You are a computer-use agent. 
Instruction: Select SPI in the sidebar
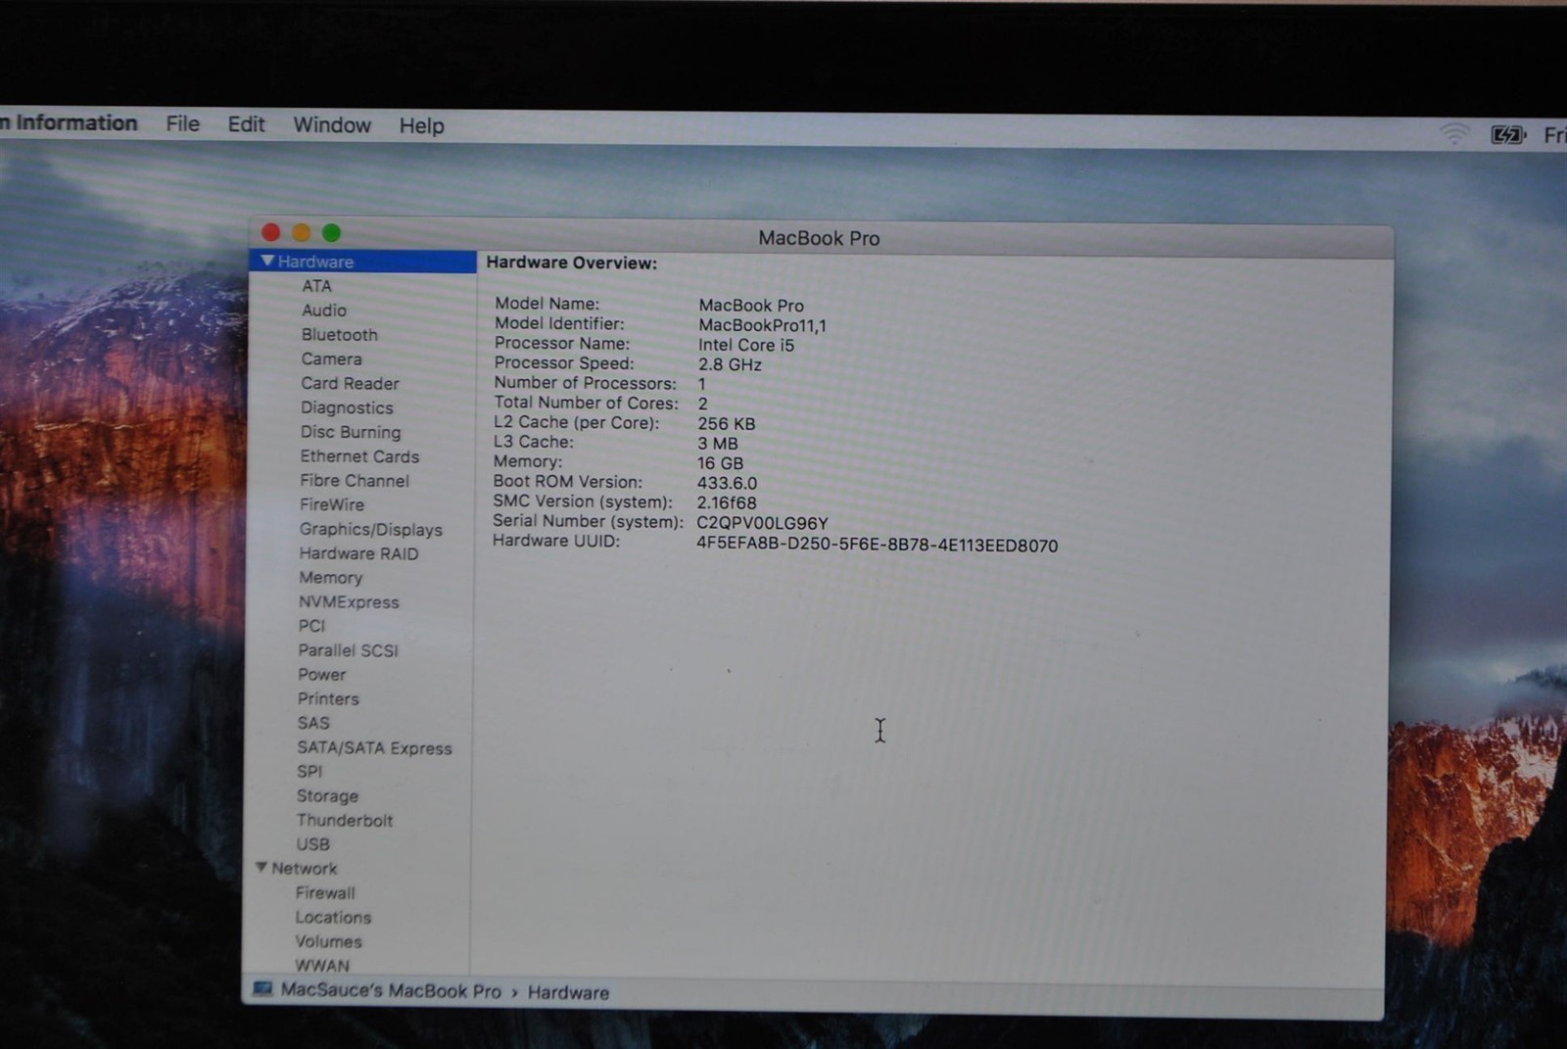pos(309,772)
